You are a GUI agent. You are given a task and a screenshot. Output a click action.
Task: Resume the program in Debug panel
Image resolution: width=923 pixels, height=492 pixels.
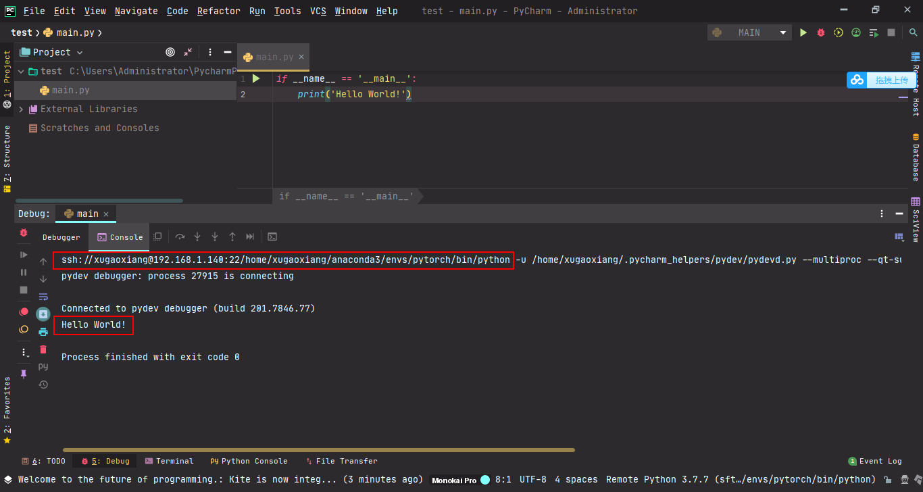[x=24, y=255]
